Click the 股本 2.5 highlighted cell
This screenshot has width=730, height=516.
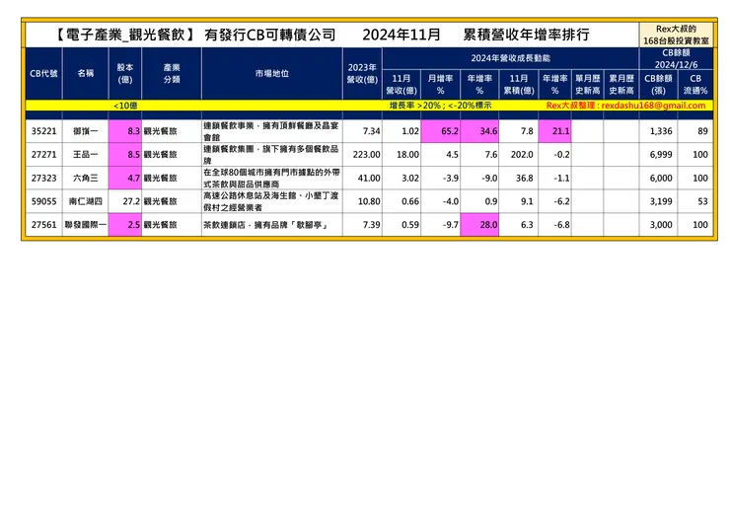124,225
